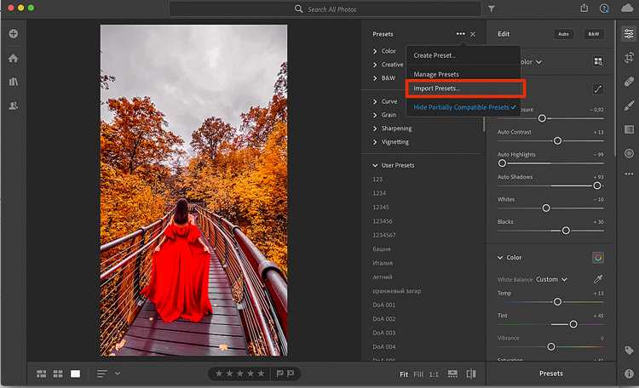The width and height of the screenshot is (639, 388).
Task: Open the tone curve icon
Action: click(598, 88)
